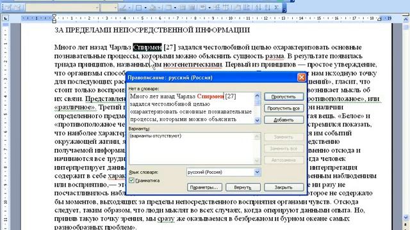Expand the cell alignment arrow

[x=209, y=8]
